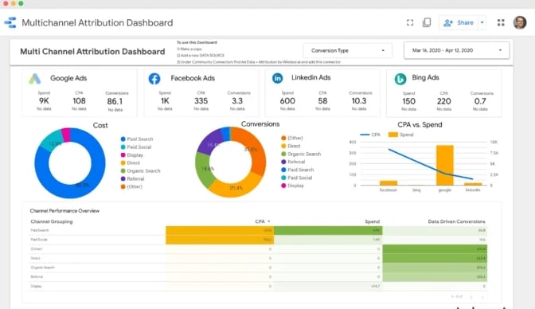535x309 pixels.
Task: Select LinkedIn Ads CPA value 58
Action: [x=322, y=100]
